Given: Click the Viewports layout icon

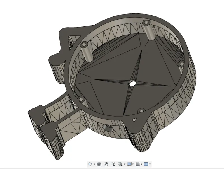Looking at the screenshot, I should click(x=147, y=164).
